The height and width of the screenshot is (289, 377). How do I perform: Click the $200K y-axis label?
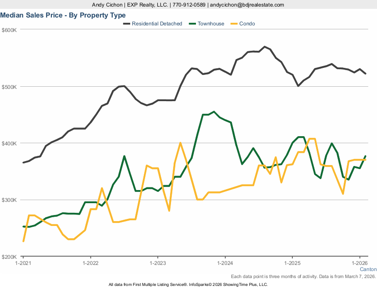pos(9,257)
